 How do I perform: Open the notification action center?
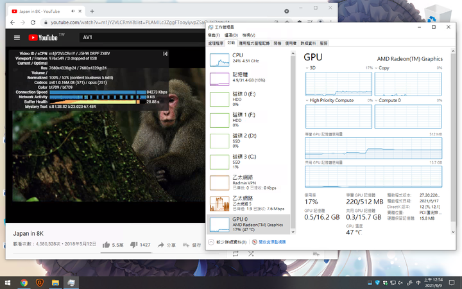coord(451,283)
